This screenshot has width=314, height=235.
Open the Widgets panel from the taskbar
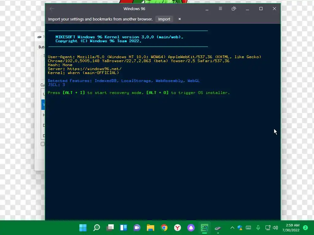click(x=124, y=228)
